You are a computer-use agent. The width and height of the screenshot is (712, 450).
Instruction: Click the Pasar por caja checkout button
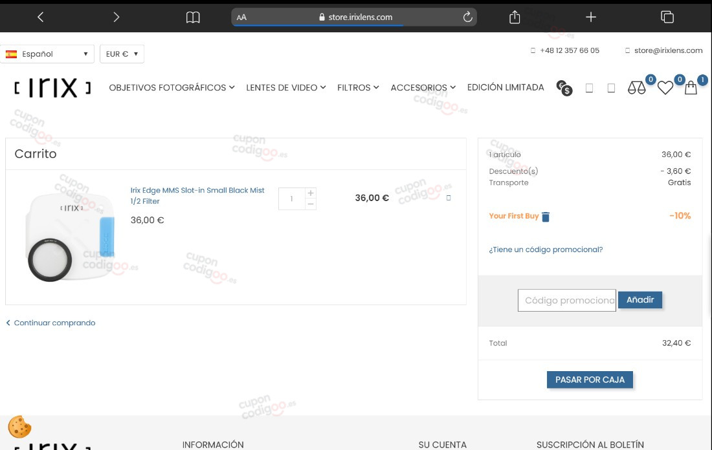[590, 380]
